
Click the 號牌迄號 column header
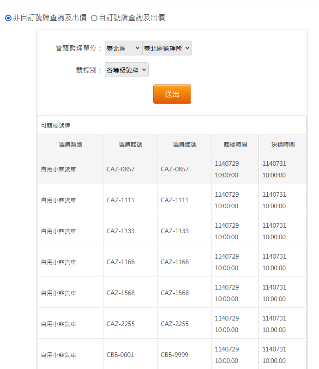[185, 144]
